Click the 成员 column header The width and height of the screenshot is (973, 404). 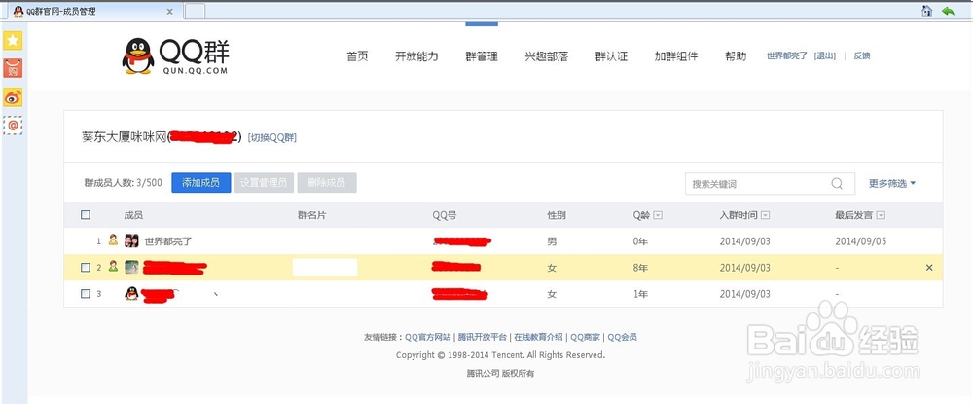click(133, 215)
